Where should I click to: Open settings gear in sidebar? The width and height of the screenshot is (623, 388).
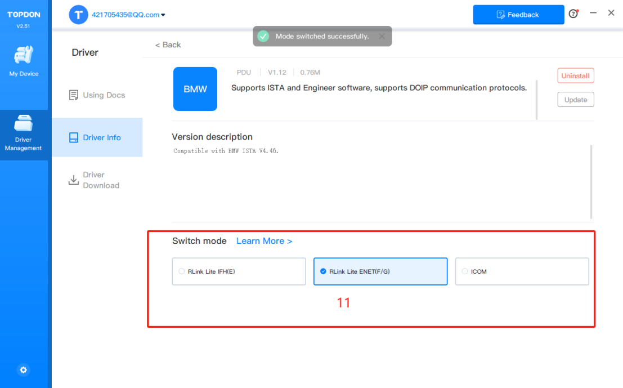pos(24,370)
